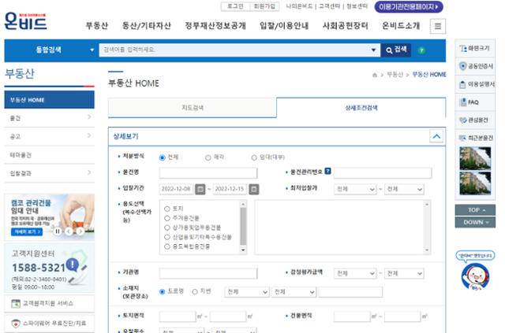Click the green search help icon
This screenshot has width=505, height=333.
(x=421, y=50)
